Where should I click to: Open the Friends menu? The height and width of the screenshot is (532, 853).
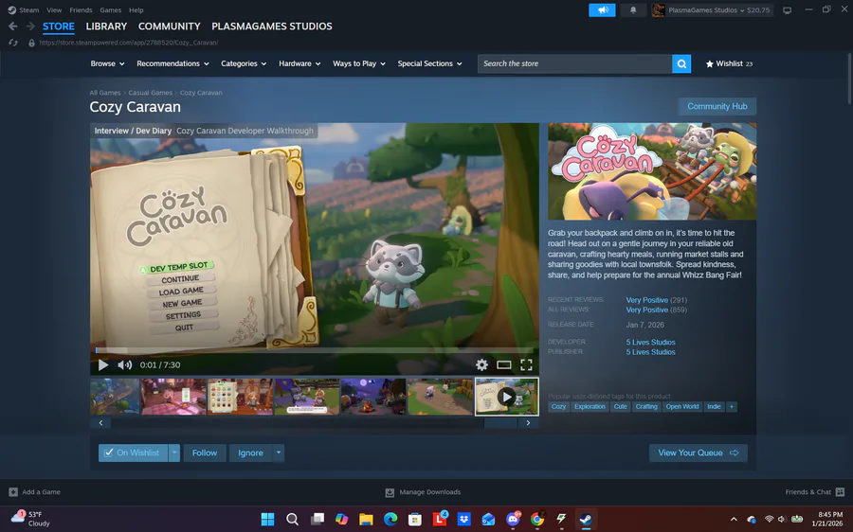[81, 9]
